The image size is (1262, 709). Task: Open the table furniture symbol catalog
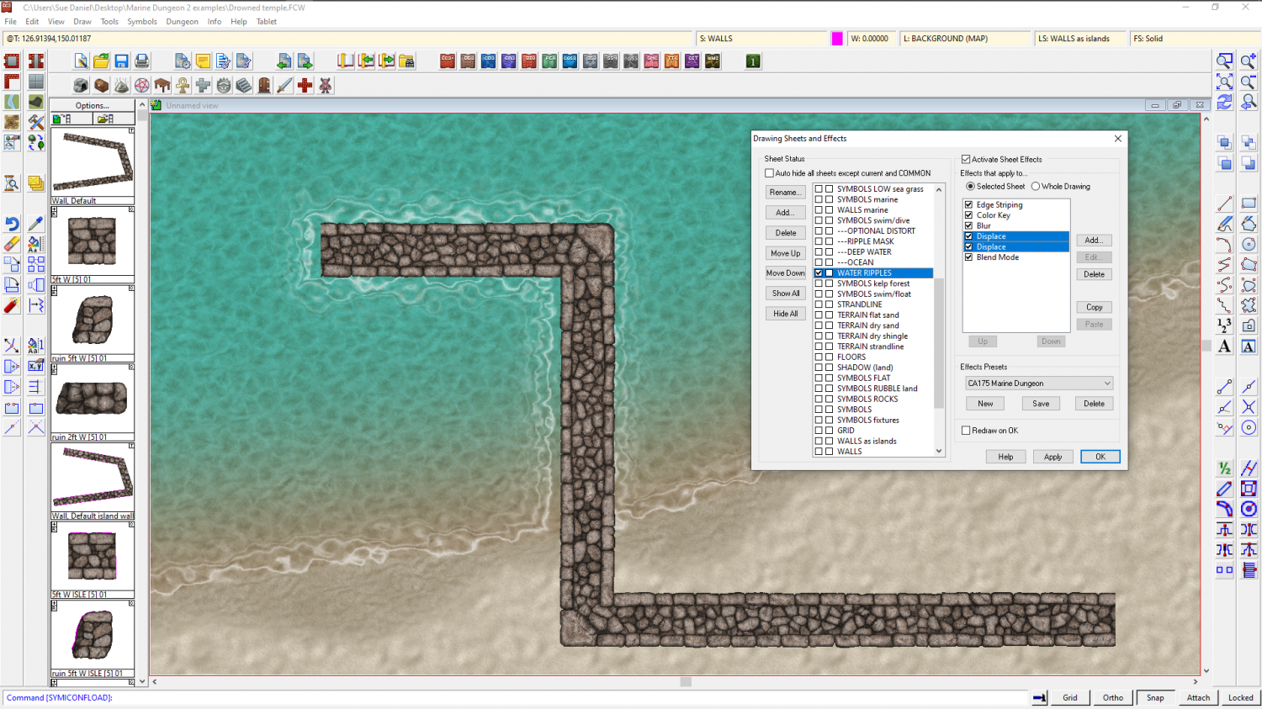click(x=162, y=85)
